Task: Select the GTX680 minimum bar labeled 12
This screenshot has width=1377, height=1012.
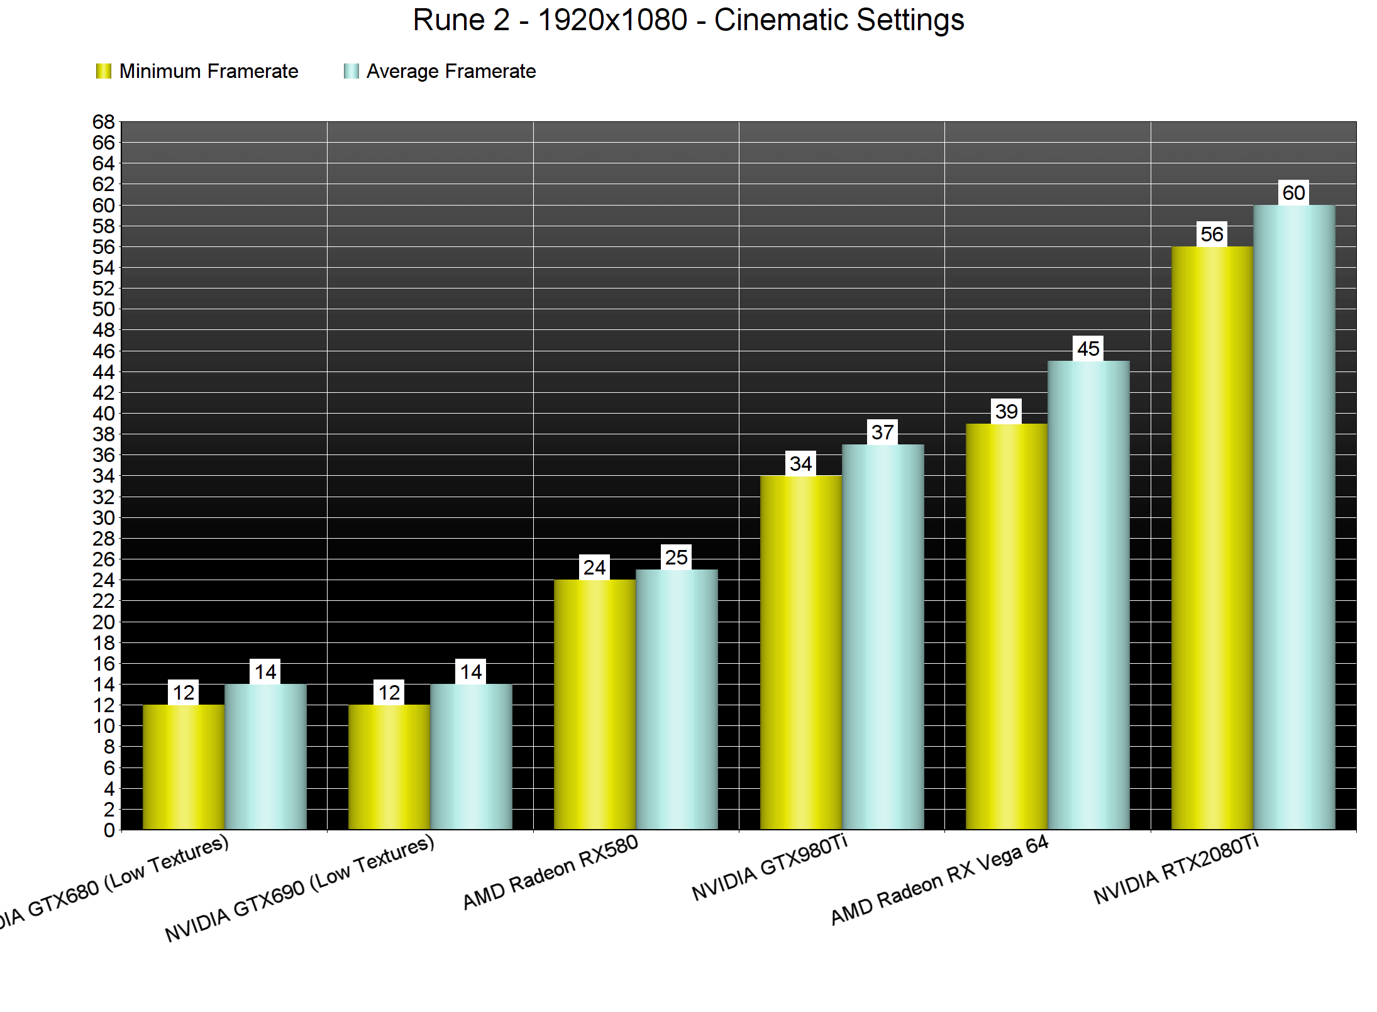Action: pos(184,767)
